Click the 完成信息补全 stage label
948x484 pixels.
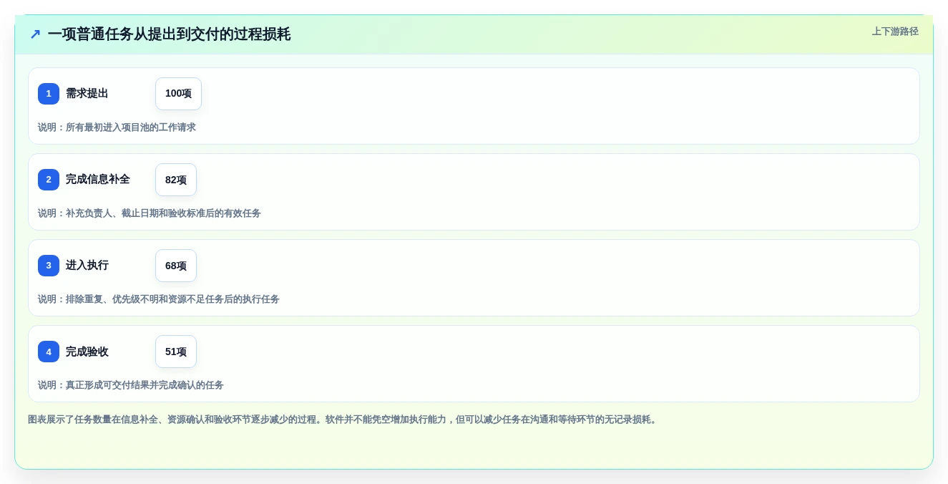point(98,180)
